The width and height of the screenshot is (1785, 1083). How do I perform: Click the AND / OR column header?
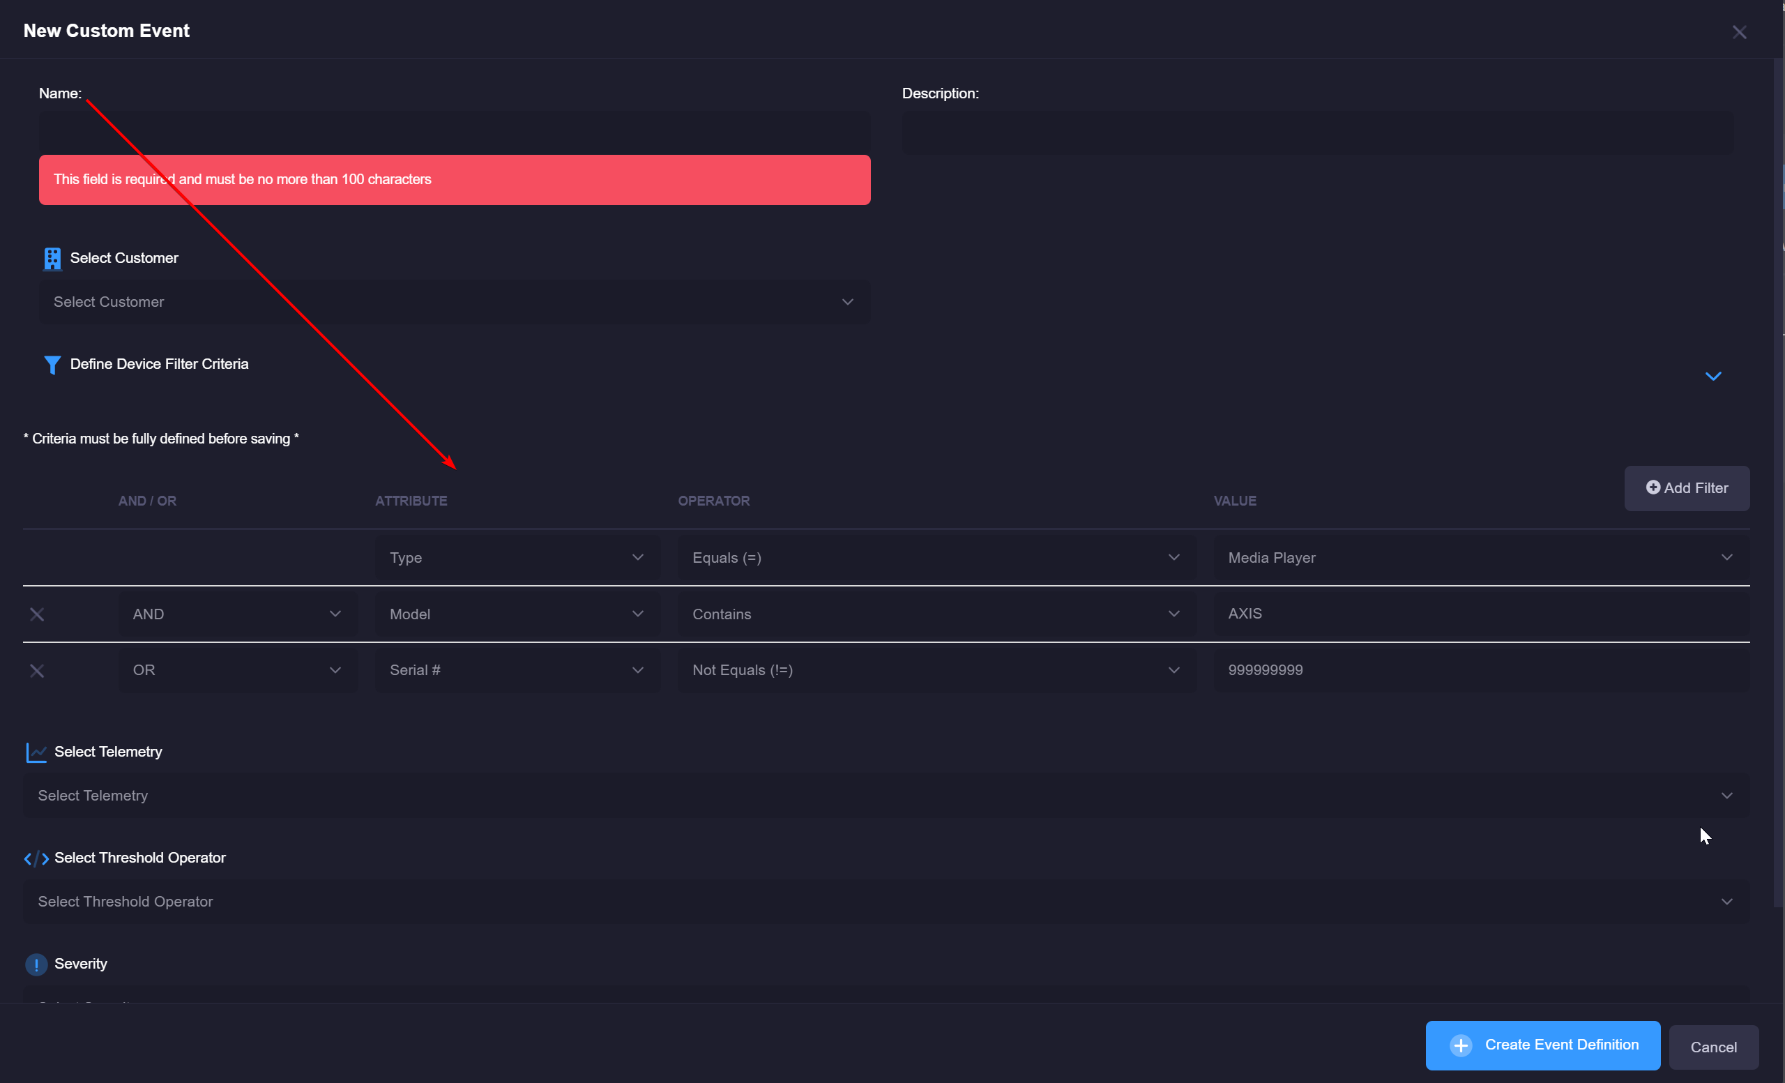click(x=147, y=501)
